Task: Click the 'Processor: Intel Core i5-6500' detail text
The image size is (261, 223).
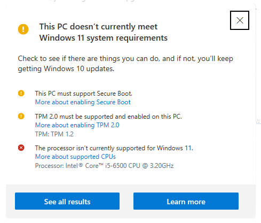Action: [x=104, y=166]
